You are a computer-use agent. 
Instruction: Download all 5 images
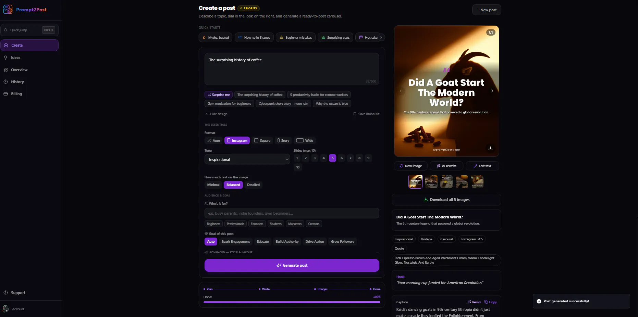pos(446,200)
